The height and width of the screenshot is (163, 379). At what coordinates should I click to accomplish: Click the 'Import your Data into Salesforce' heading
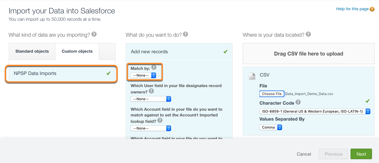62,11
